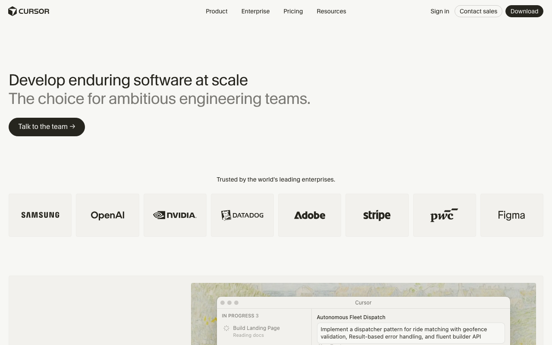Image resolution: width=552 pixels, height=345 pixels.
Task: Click the headline Develop enduring software at scale
Action: tap(129, 80)
